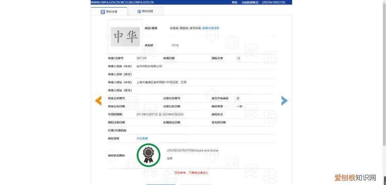Image resolution: width=386 pixels, height=185 pixels.
Task: Click header URL WWW.CNIPA.GOV.CN text
Action: tap(105, 2)
